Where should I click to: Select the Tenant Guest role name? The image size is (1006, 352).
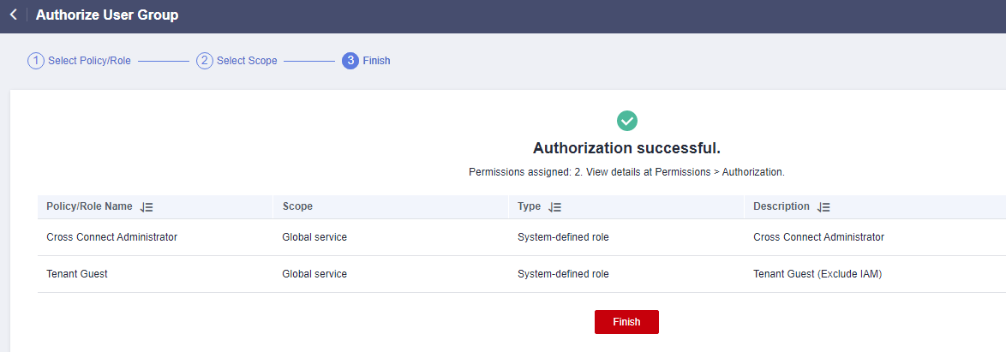coord(77,274)
